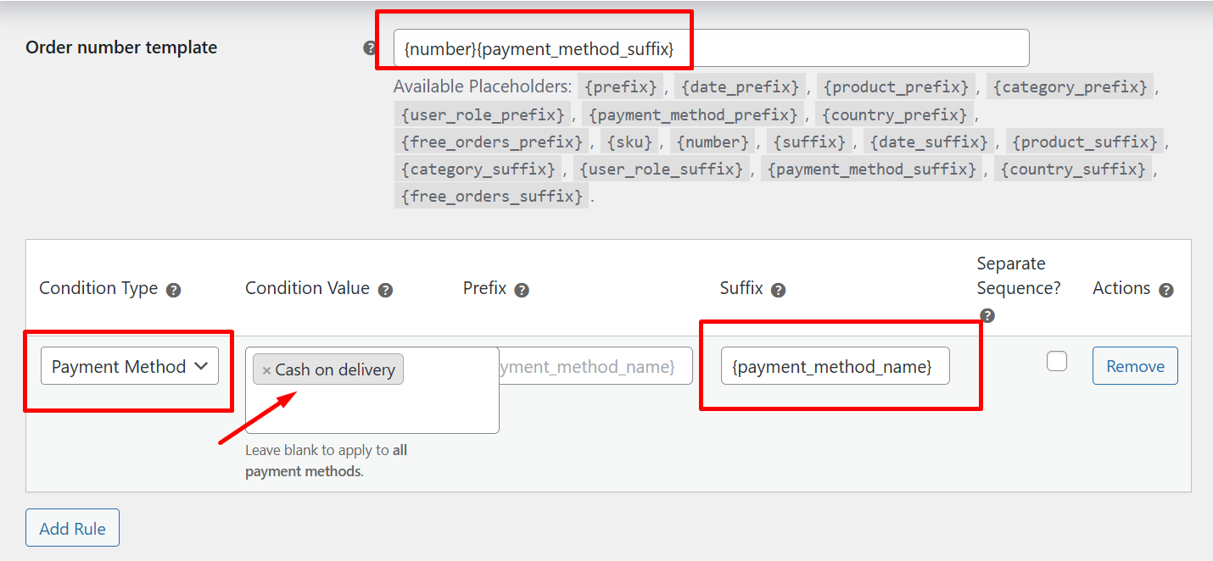Open the Prefix help tooltip
The height and width of the screenshot is (561, 1213).
coord(522,289)
